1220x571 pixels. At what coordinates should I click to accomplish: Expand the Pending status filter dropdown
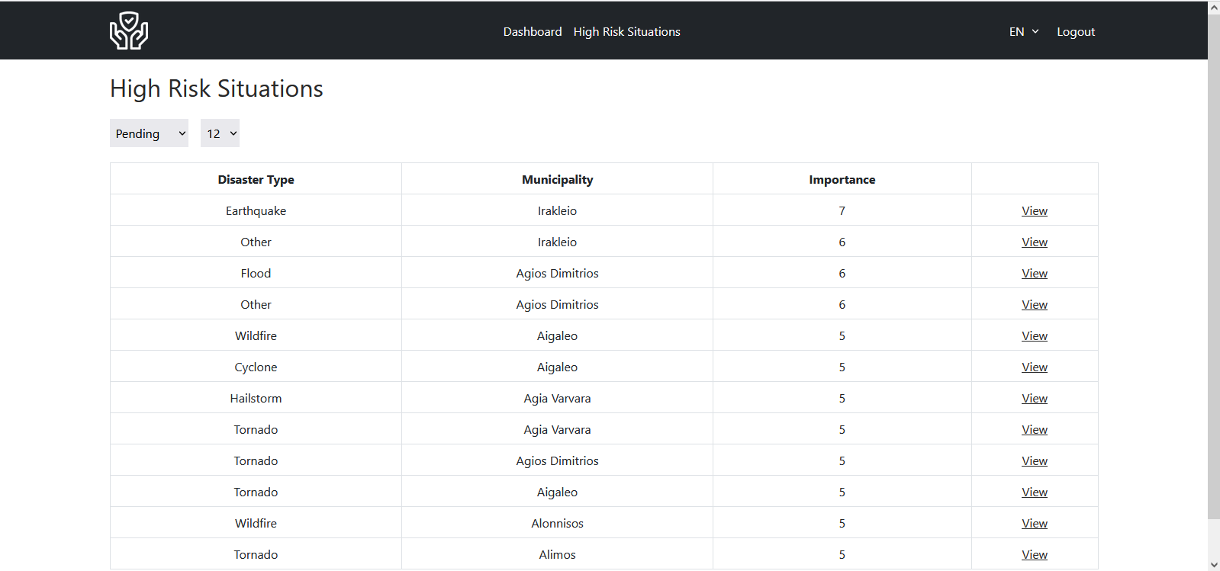149,133
